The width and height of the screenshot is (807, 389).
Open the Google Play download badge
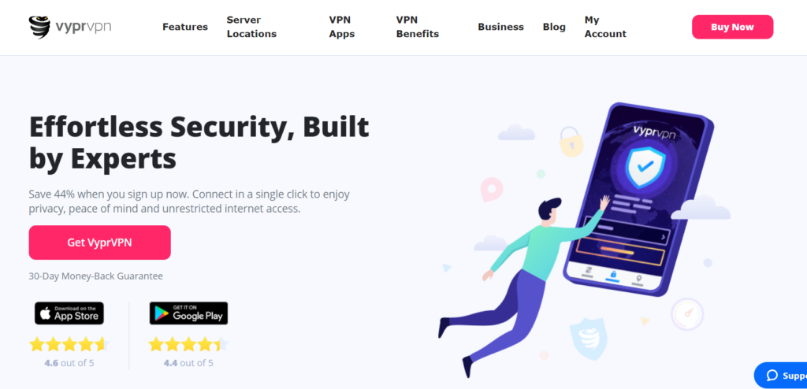pos(188,313)
